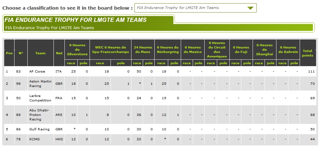Click the 'AF Corse' team name
This screenshot has height=148, width=319.
pos(37,71)
